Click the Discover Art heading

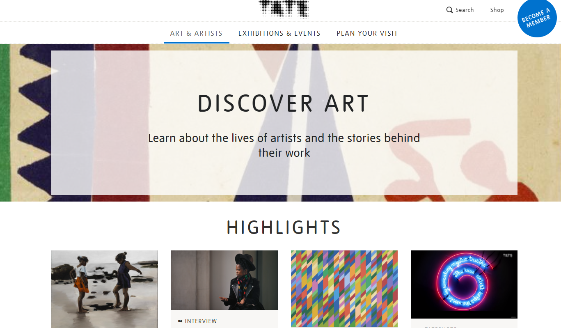pyautogui.click(x=284, y=103)
